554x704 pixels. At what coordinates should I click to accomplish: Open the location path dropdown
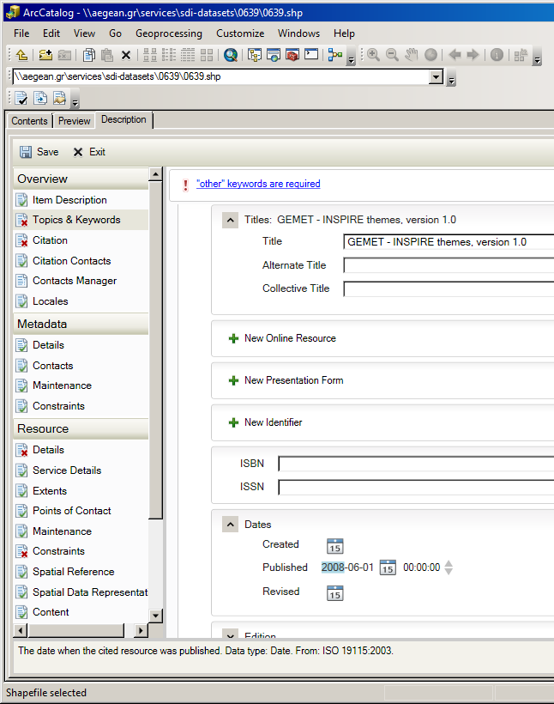point(436,76)
